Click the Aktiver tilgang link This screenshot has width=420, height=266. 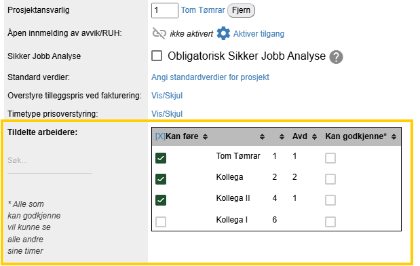tap(259, 34)
